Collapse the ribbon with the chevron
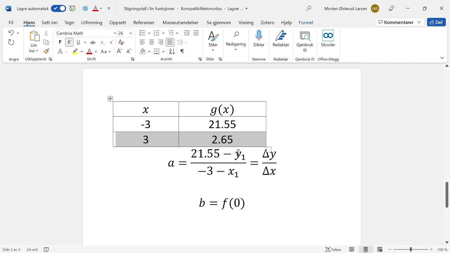 coord(442,58)
